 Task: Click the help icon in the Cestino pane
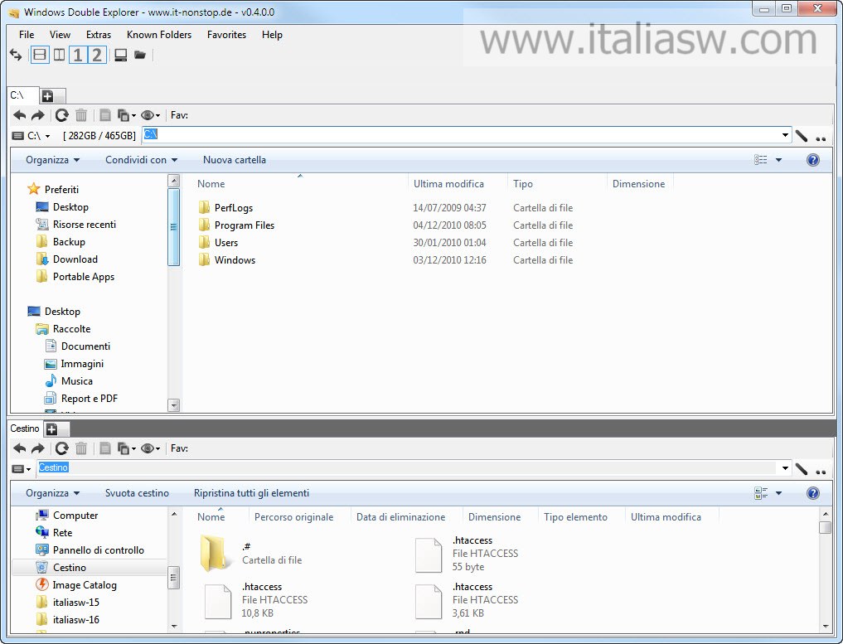[x=813, y=493]
